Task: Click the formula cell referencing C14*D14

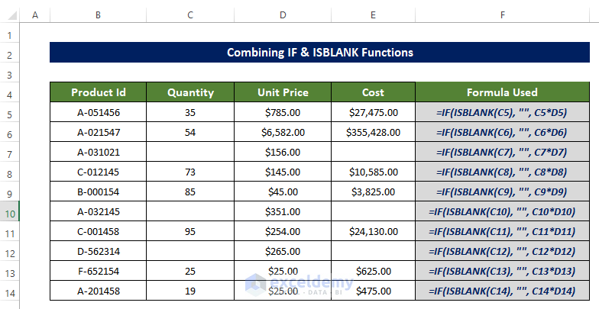Action: [x=502, y=291]
